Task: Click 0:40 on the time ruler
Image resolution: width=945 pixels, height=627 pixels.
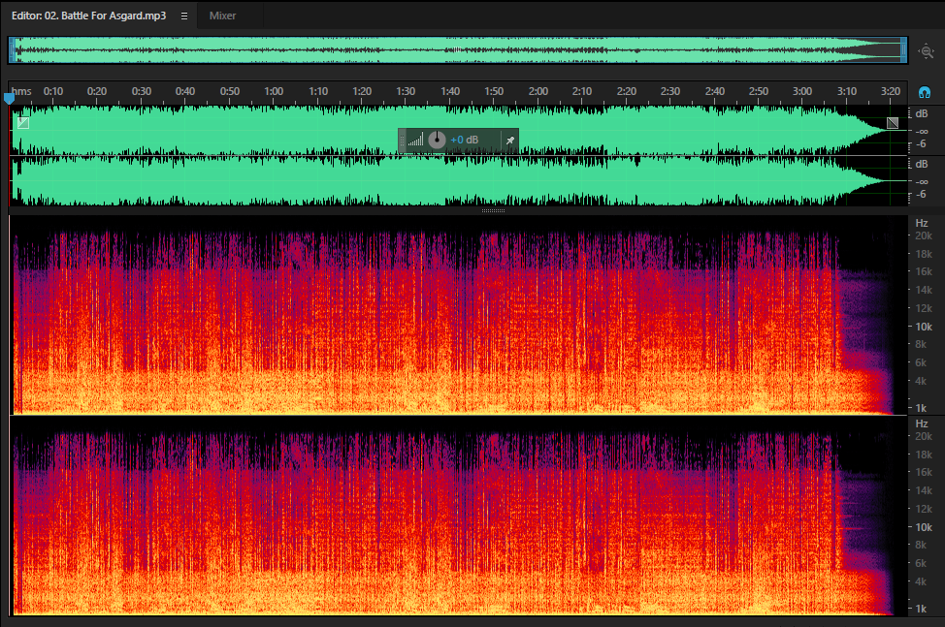Action: 185,91
